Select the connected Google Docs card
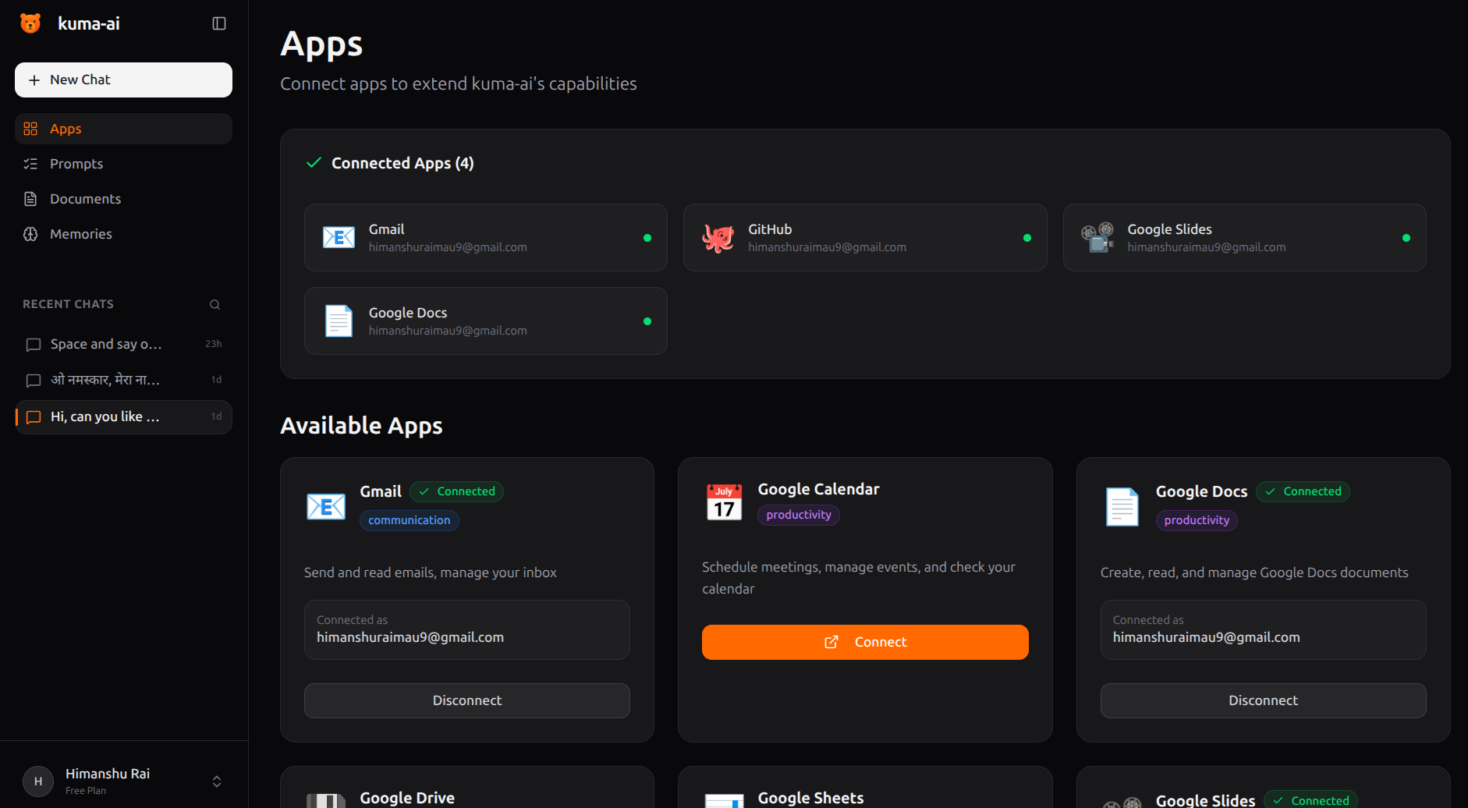The image size is (1468, 808). tap(485, 321)
